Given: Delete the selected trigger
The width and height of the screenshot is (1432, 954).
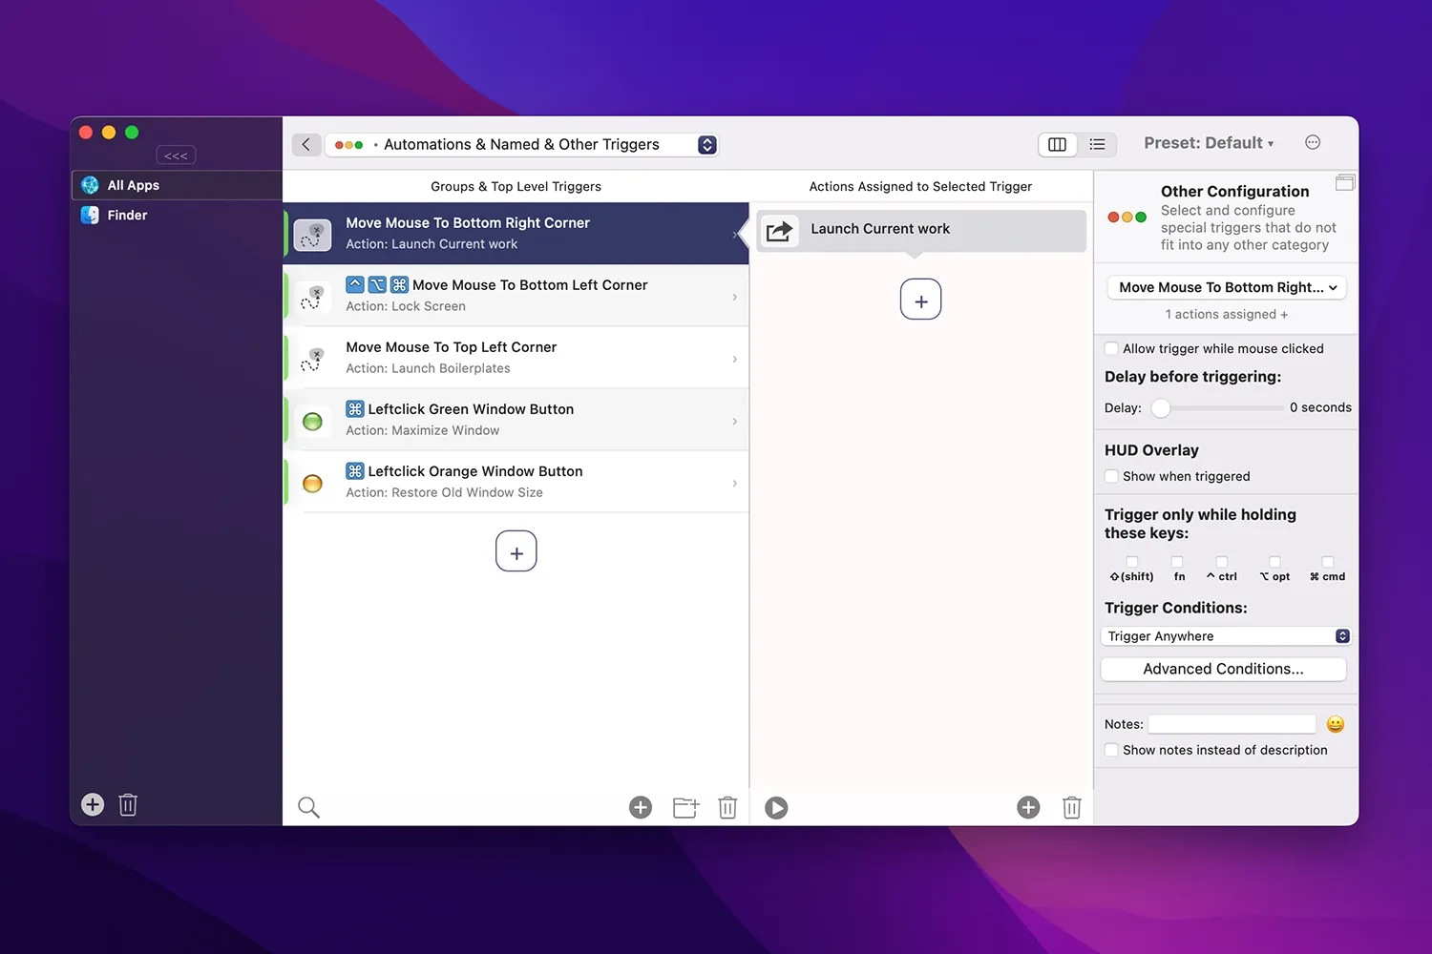Looking at the screenshot, I should pyautogui.click(x=727, y=807).
